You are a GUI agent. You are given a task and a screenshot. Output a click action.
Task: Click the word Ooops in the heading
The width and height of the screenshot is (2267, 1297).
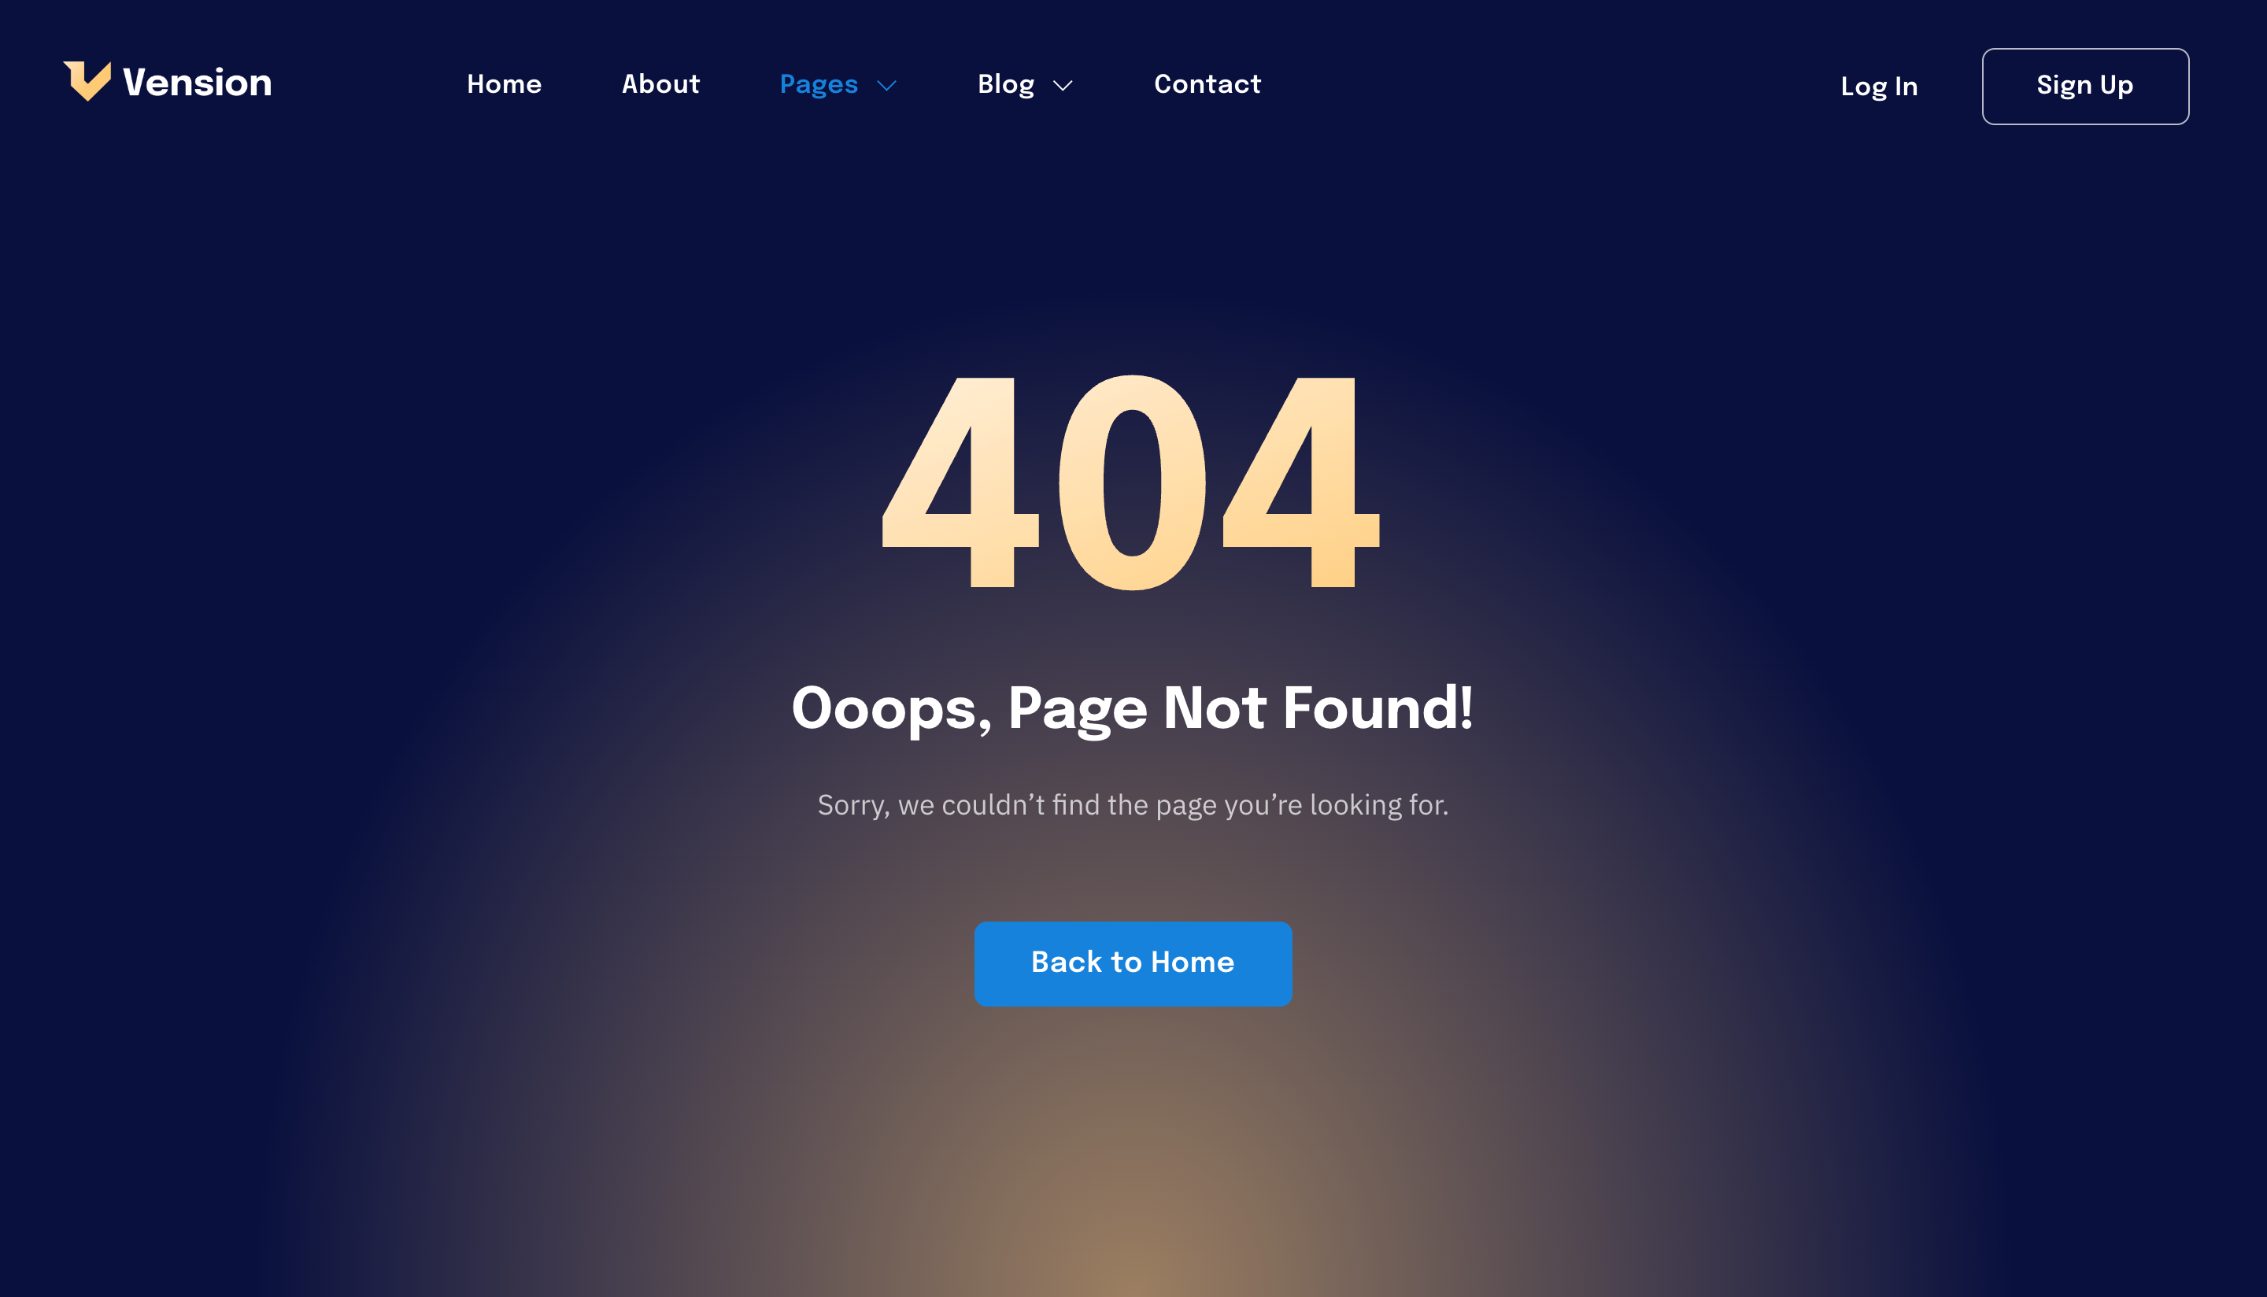click(x=892, y=709)
